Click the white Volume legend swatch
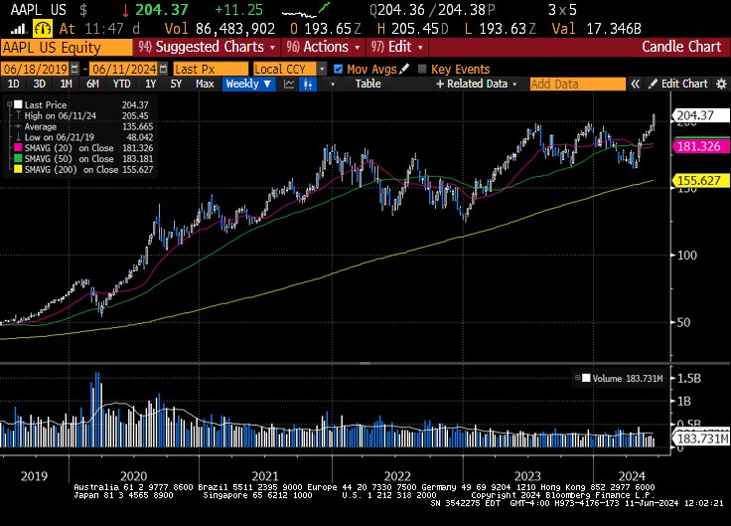 [586, 378]
